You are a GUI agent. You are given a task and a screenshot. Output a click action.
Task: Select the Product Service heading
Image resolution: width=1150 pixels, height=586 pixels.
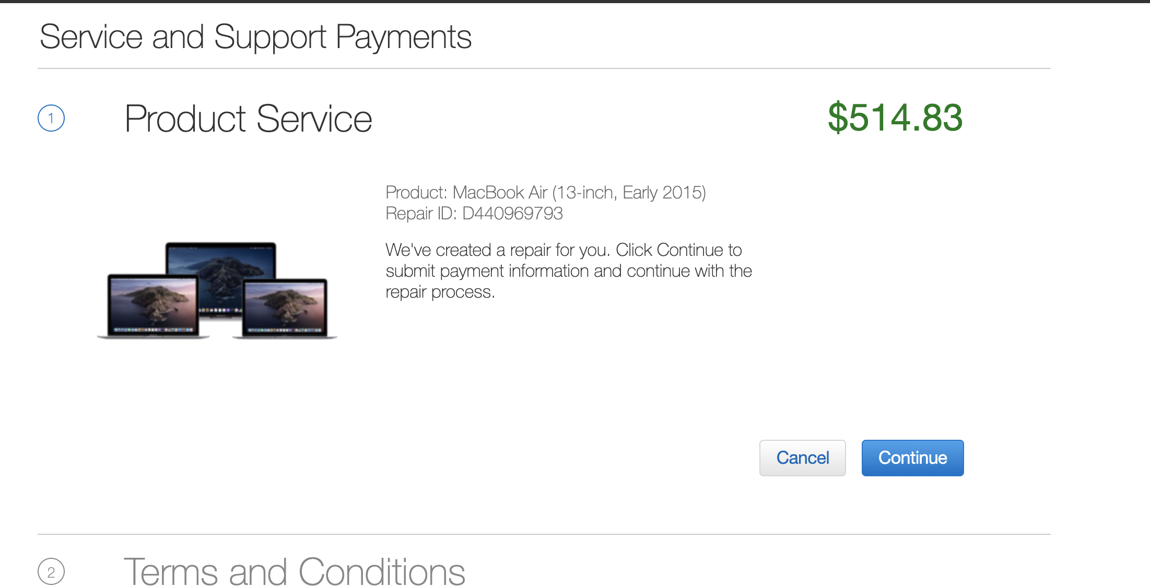(248, 119)
